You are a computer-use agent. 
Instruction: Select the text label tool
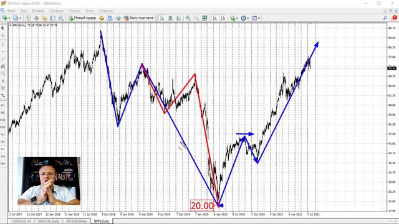(2, 88)
